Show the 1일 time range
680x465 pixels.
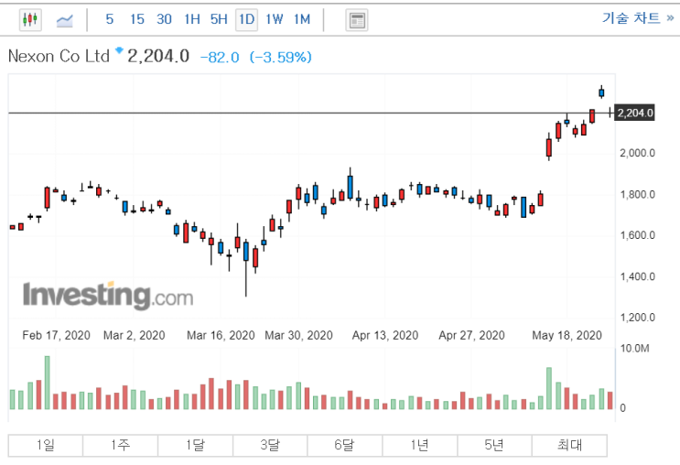[x=46, y=445]
